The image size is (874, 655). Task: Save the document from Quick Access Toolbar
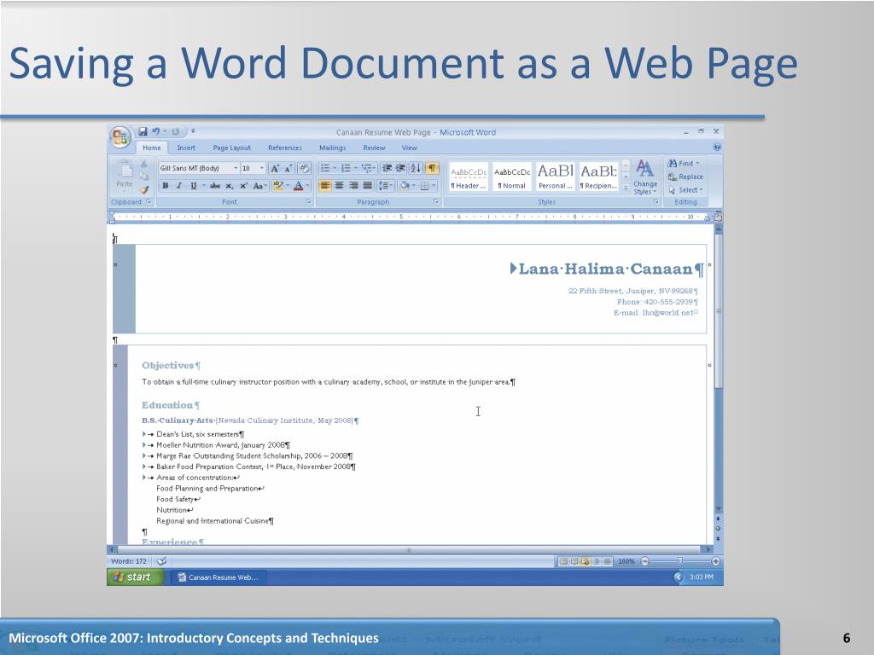[143, 131]
